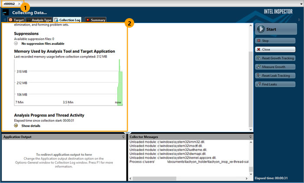The image size is (304, 183).
Task: Click 'Last recorded memory usage' text line
Action: pyautogui.click(x=60, y=57)
